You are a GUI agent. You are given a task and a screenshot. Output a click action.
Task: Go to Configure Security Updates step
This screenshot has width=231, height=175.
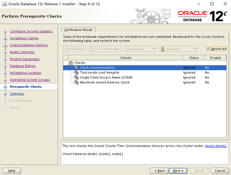tap(31, 31)
